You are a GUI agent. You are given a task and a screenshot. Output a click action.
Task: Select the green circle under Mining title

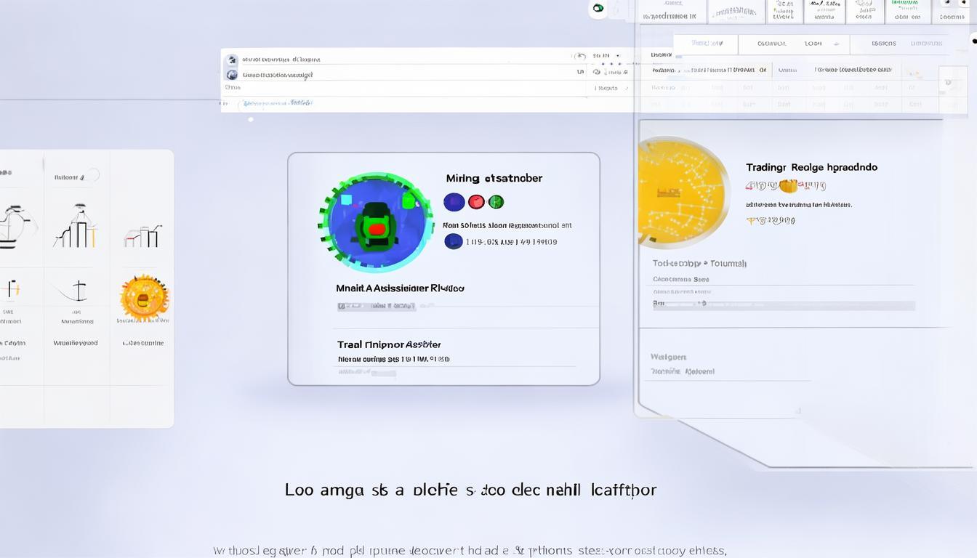(x=496, y=202)
